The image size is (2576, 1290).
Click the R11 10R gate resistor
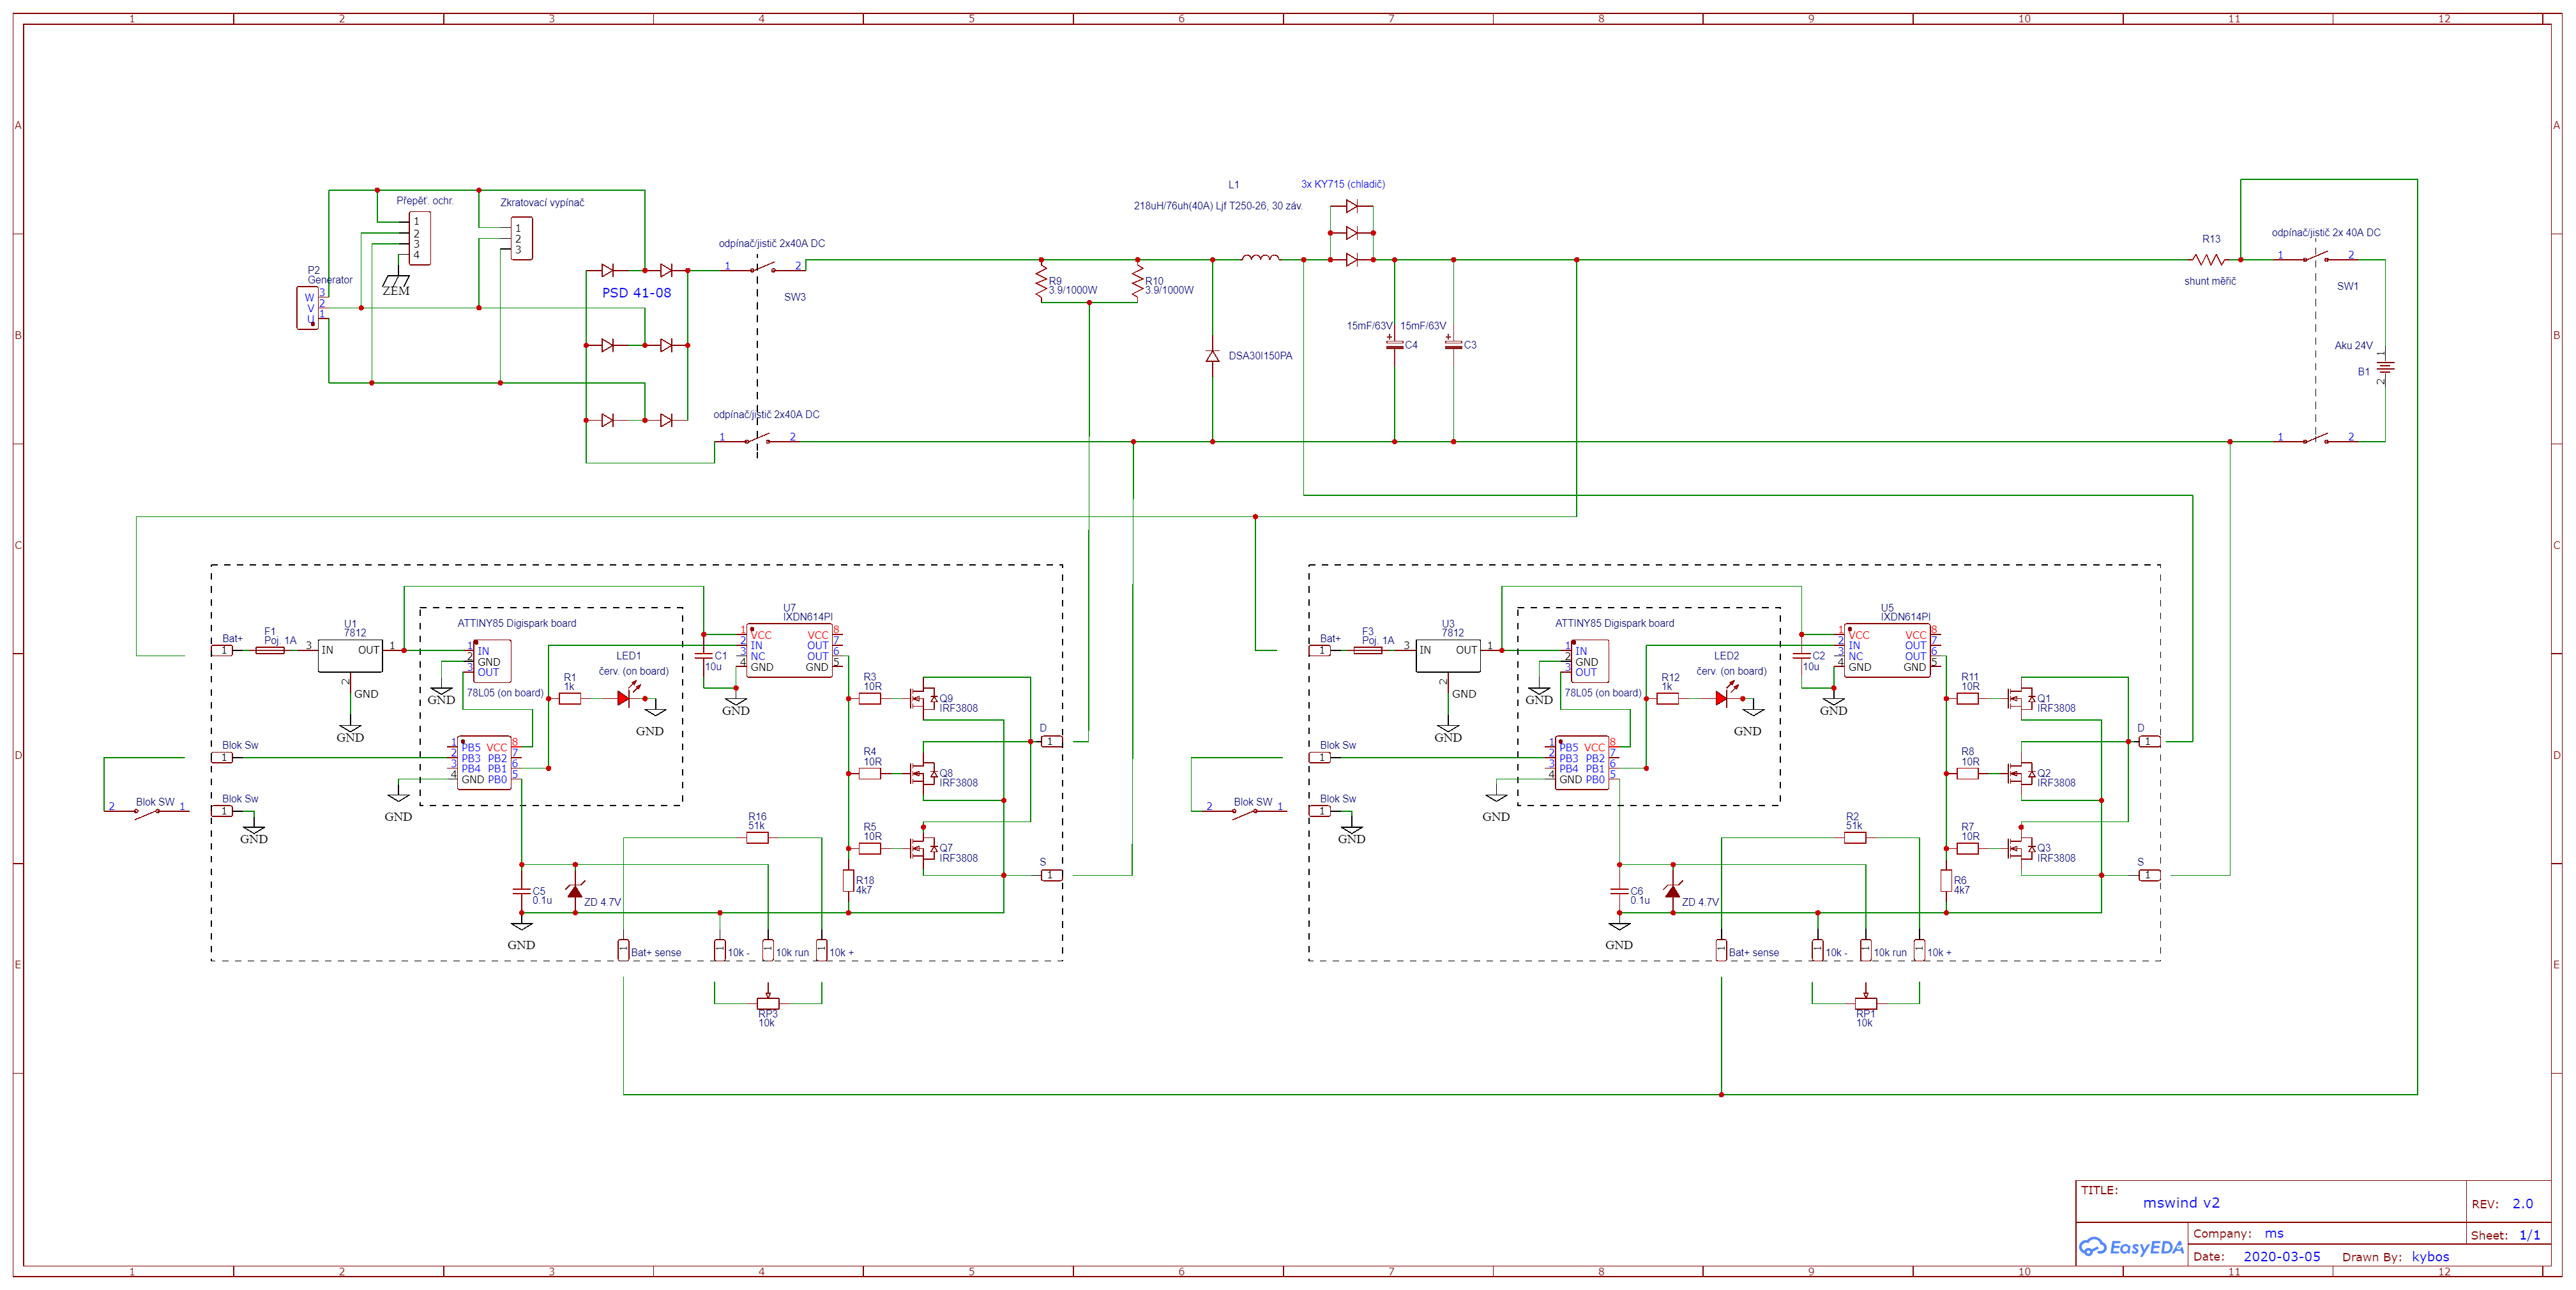coord(1968,698)
